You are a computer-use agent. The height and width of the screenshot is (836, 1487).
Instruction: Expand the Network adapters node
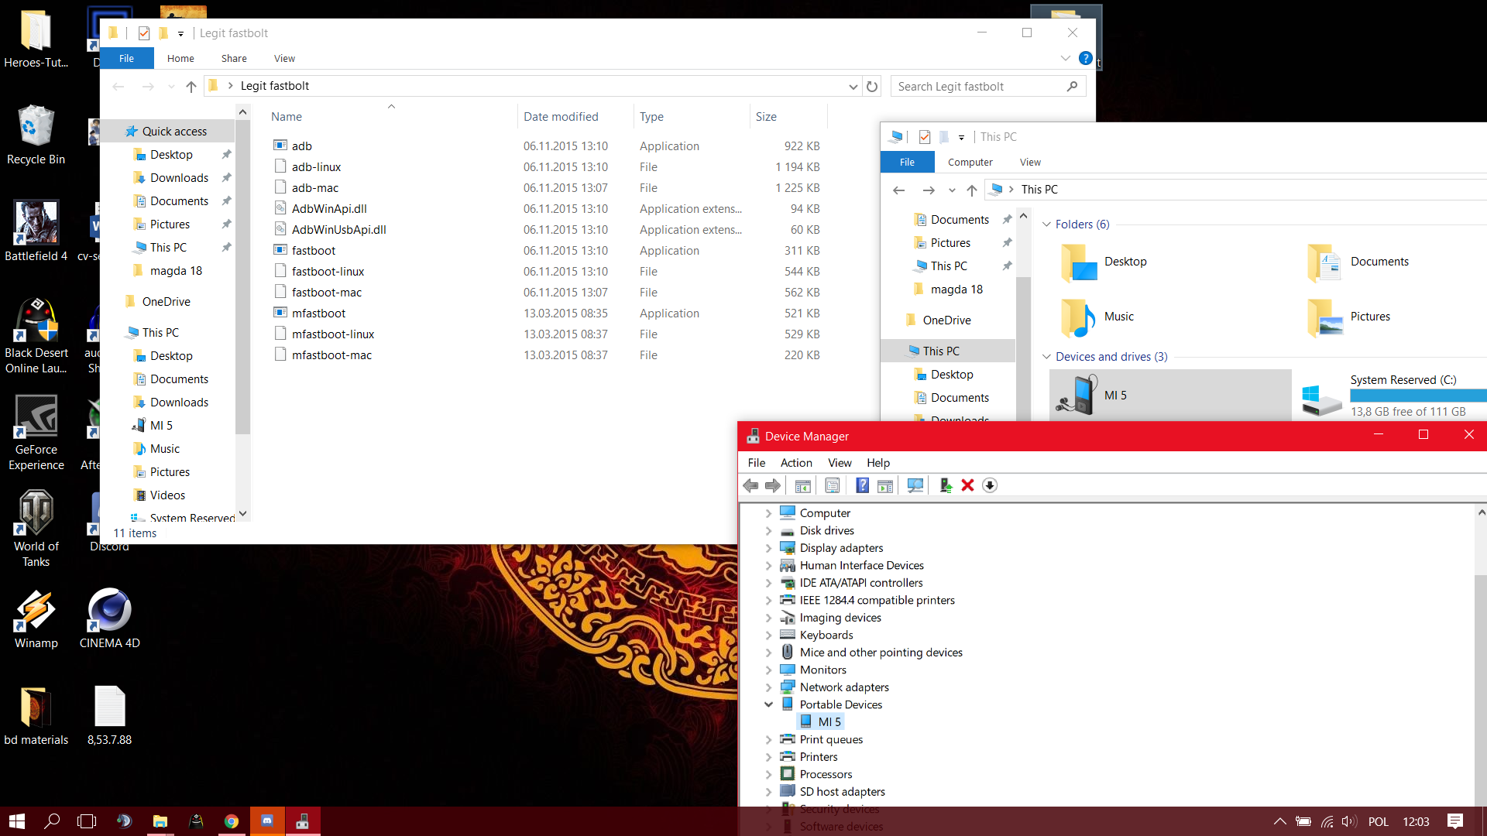point(768,687)
